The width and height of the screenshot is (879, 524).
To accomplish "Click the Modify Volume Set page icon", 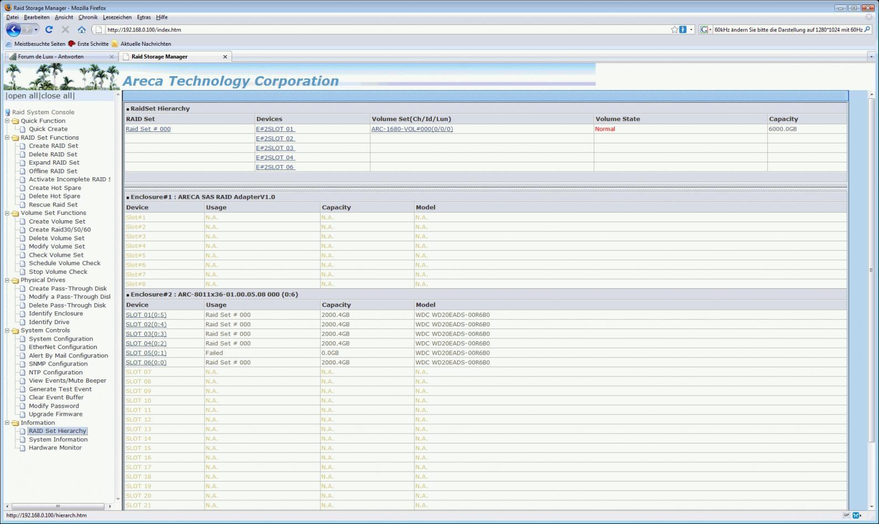I will click(x=23, y=247).
